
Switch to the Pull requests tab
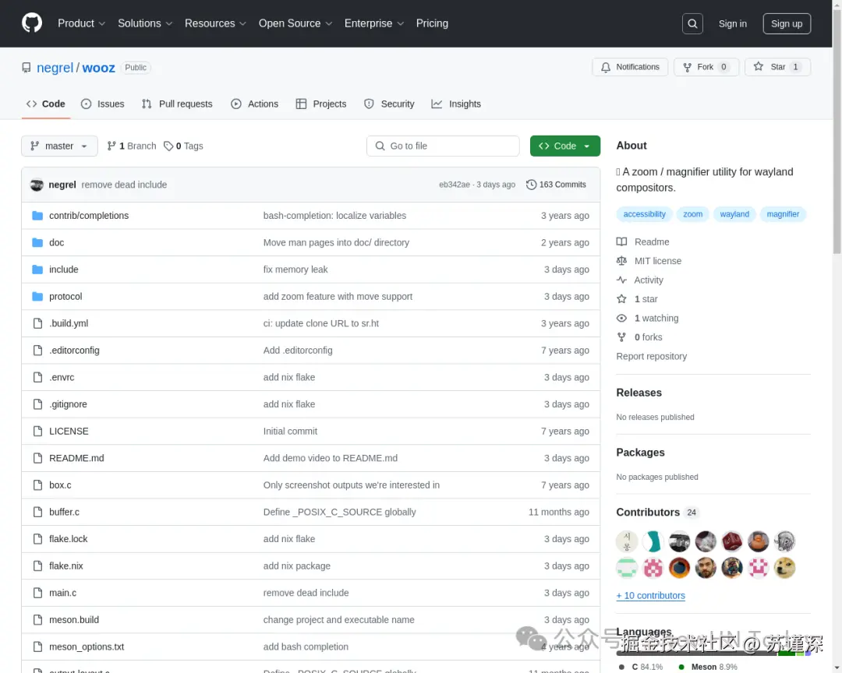[x=177, y=104]
